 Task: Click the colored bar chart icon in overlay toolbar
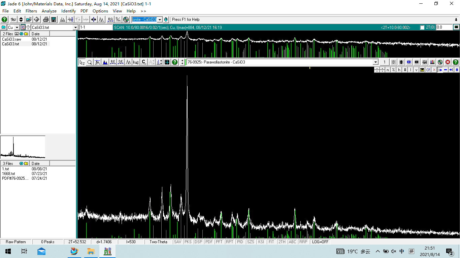pyautogui.click(x=432, y=62)
